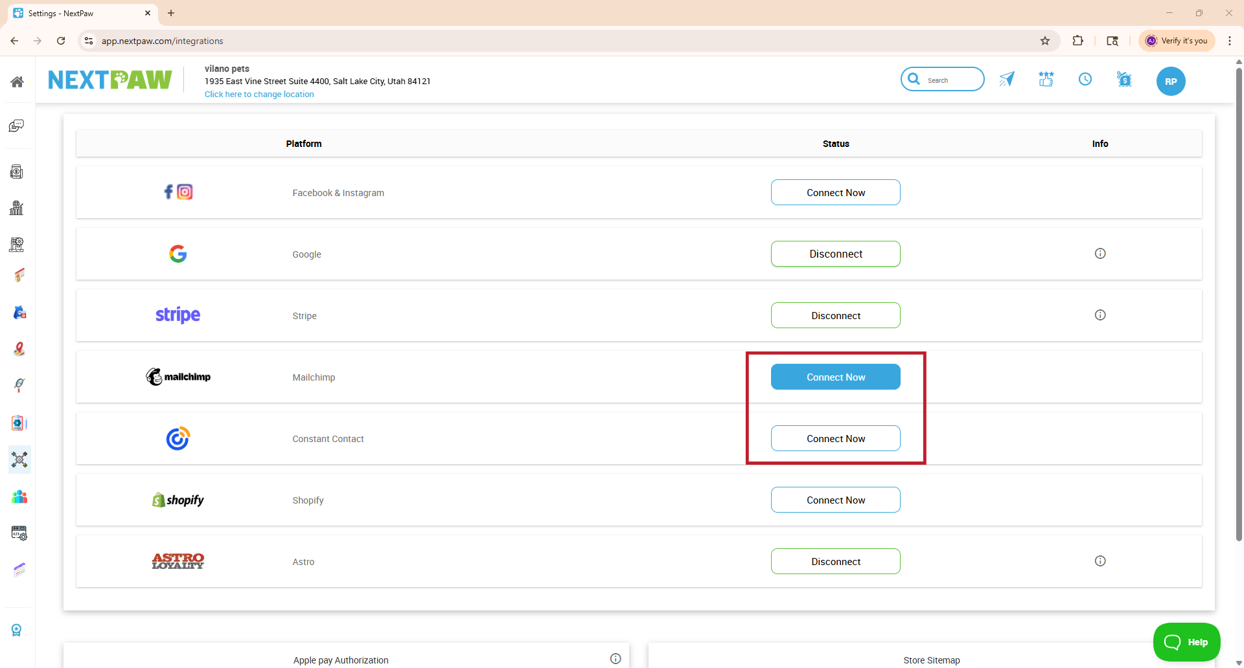Click the Google 'G' logo

pos(178,254)
